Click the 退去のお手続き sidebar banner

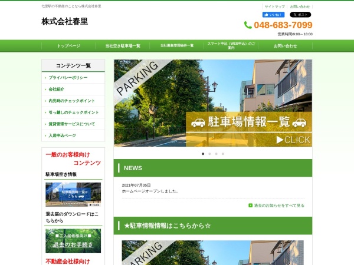tap(73, 241)
